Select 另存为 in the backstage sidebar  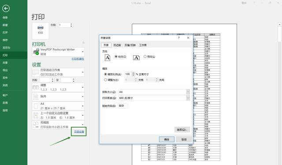14,48
